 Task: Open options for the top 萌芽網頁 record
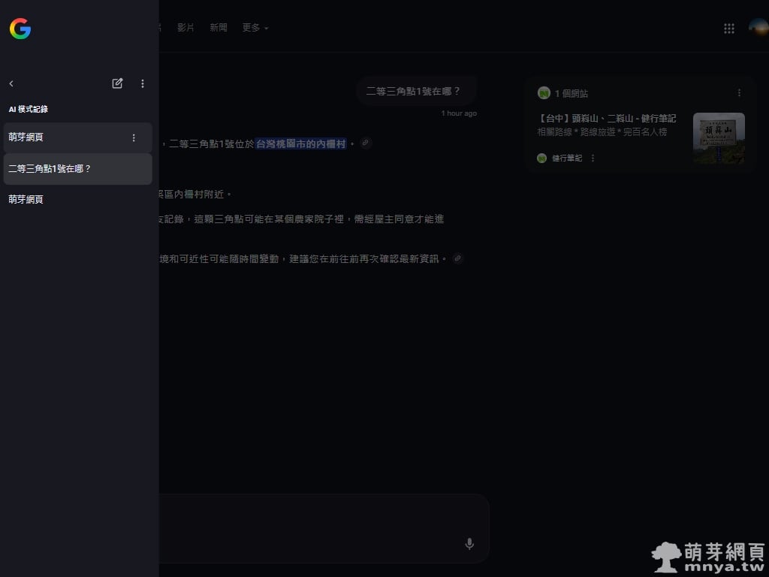tap(134, 137)
